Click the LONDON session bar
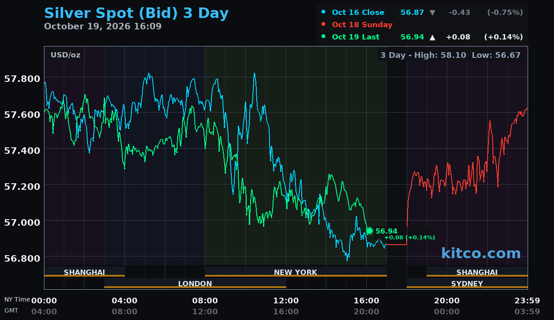554x320 pixels. pos(195,283)
